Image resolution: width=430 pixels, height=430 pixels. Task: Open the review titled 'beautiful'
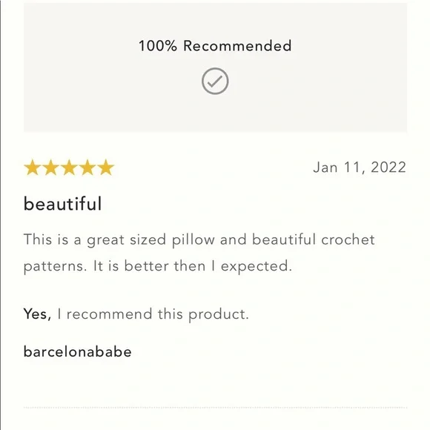point(63,204)
